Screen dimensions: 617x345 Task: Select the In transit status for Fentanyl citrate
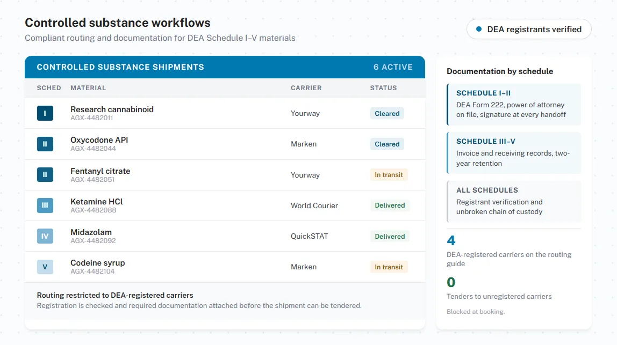[x=389, y=175]
